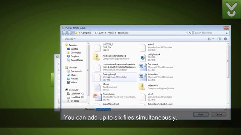Select the DonkeyKong3 file icon
Screen dimensions: 241x135
(x=98, y=77)
